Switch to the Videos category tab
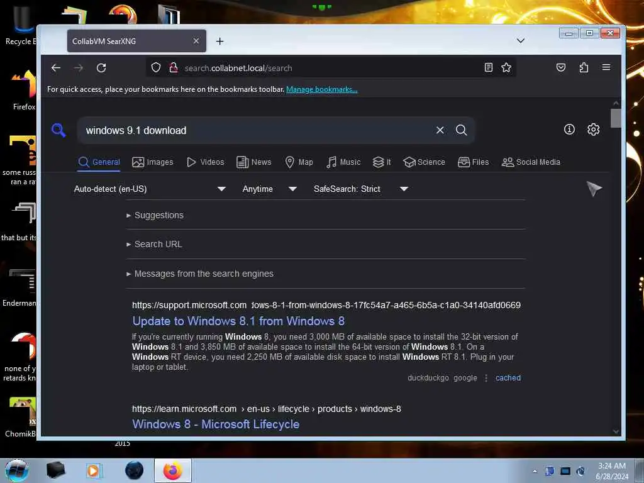The image size is (644, 483). [x=206, y=162]
